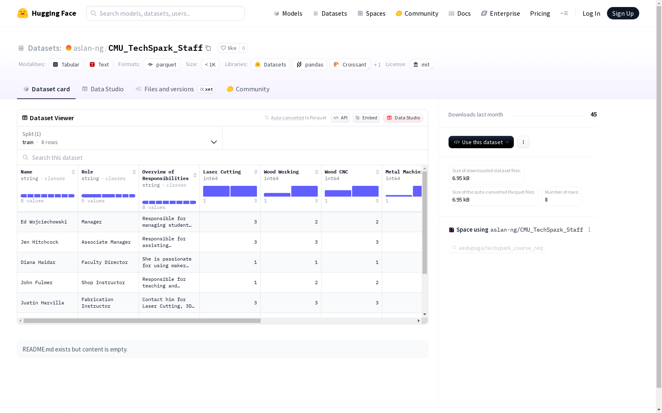Focus the top search models field

(165, 13)
